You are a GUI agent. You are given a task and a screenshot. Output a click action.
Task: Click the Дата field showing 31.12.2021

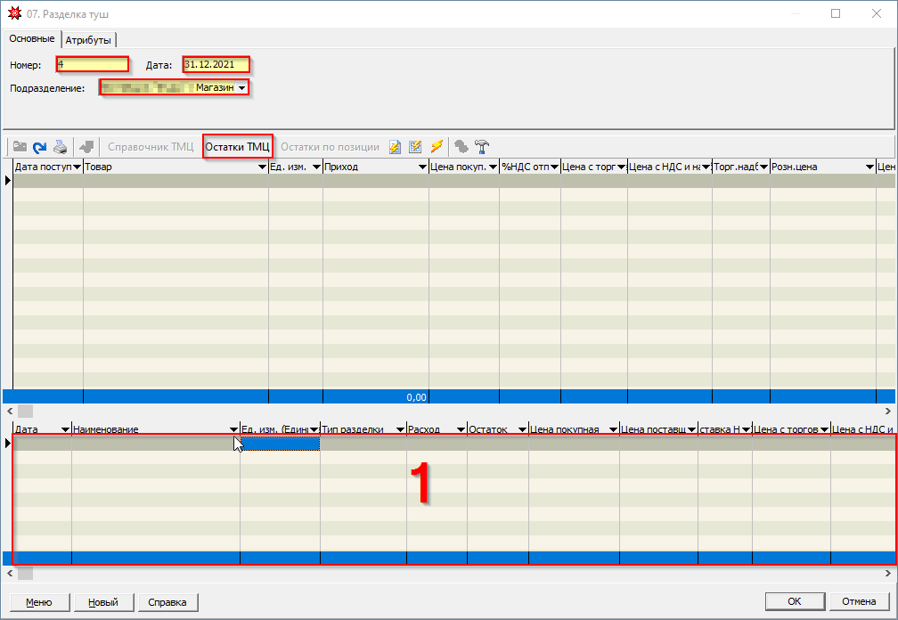coord(215,65)
